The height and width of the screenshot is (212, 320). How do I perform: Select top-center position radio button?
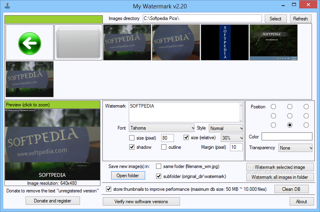pos(290,106)
